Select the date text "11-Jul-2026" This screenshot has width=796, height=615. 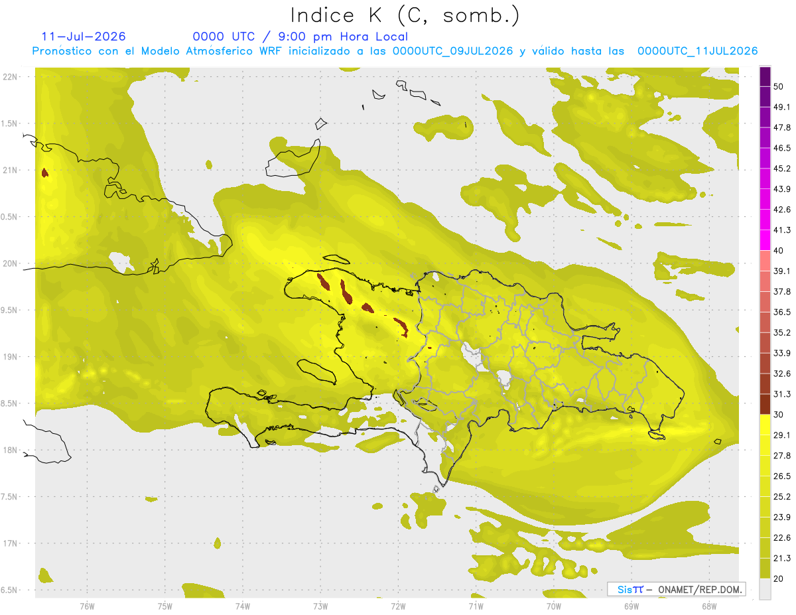click(84, 36)
